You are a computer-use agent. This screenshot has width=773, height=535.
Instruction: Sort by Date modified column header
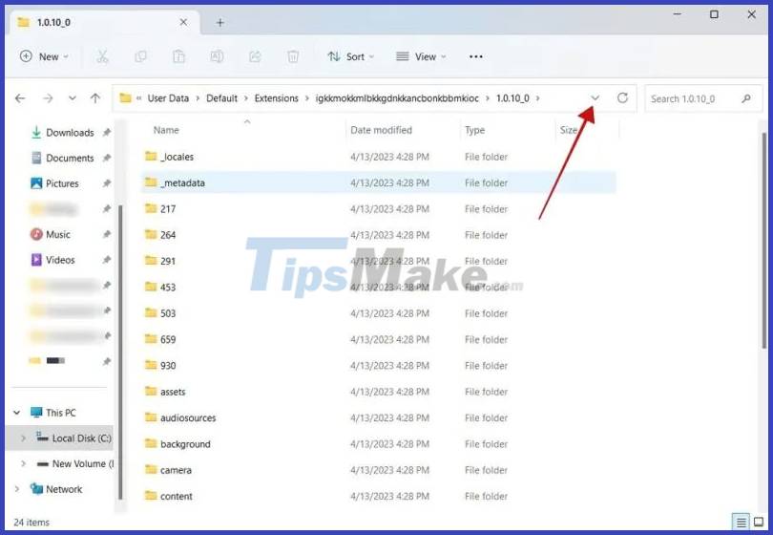(381, 130)
